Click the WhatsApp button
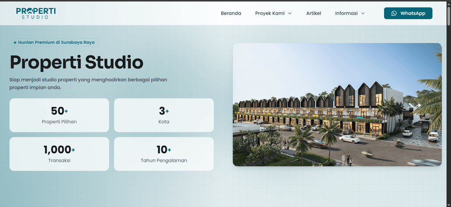The width and height of the screenshot is (451, 207). 408,13
